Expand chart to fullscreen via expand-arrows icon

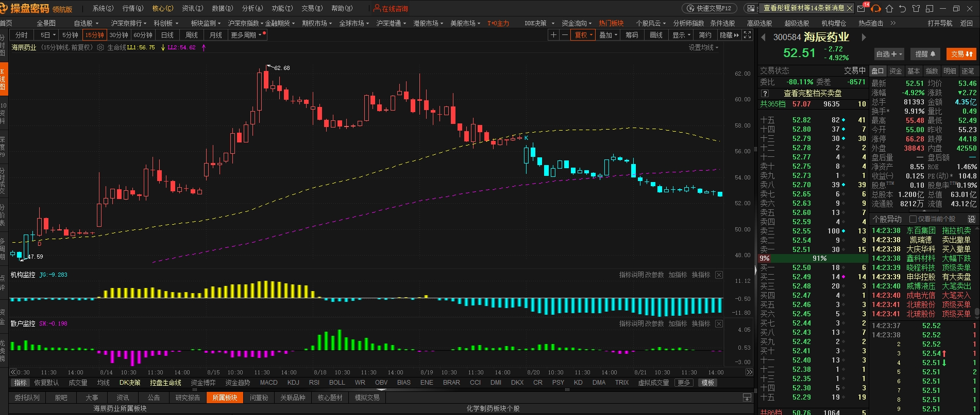coord(748,35)
